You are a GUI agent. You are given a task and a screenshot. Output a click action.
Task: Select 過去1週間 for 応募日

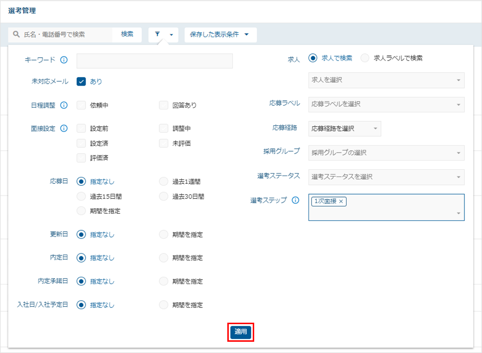coord(164,181)
